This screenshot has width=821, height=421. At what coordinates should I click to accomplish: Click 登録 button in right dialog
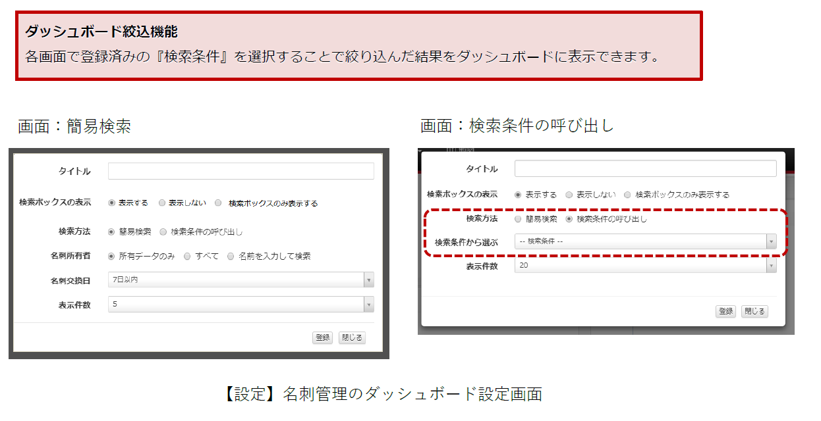(725, 311)
